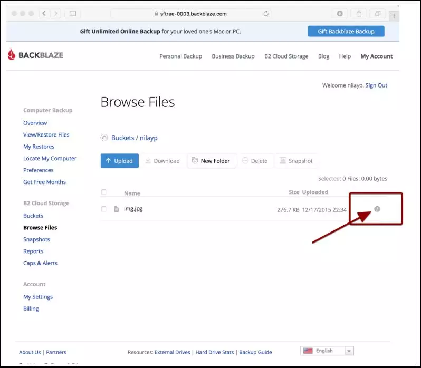Open B2 Cloud Storage in the top navigation
This screenshot has height=368, width=421.
pyautogui.click(x=286, y=56)
